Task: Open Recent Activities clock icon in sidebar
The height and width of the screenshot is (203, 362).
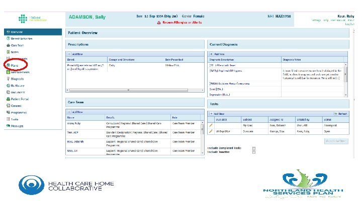Action: [x=9, y=39]
